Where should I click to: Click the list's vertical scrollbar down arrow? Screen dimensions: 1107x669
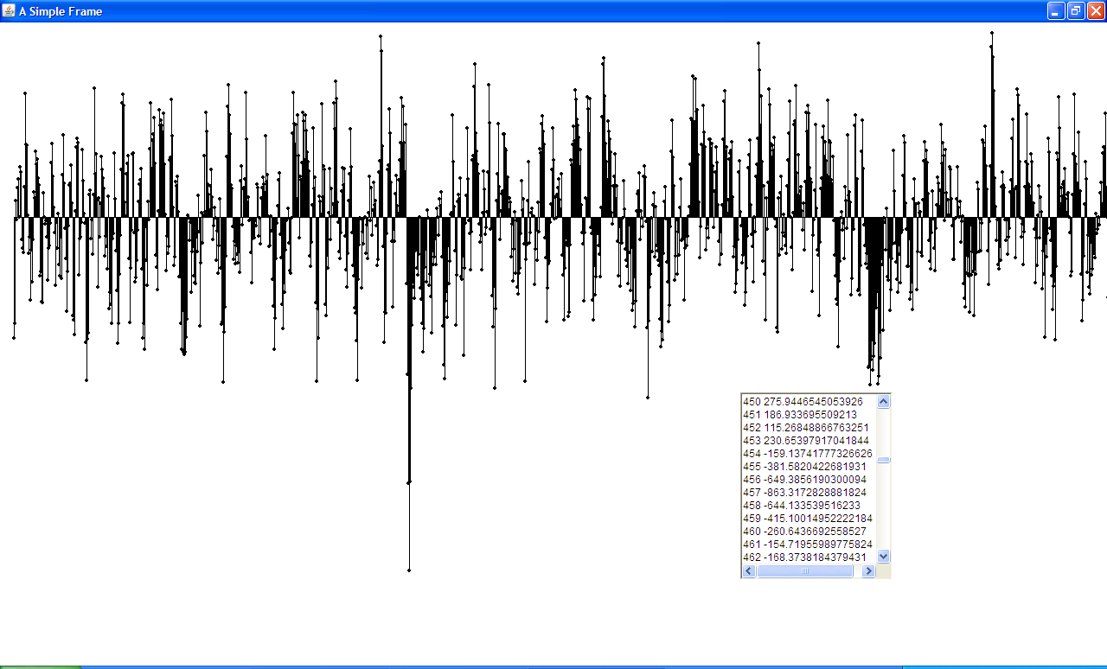tap(884, 557)
